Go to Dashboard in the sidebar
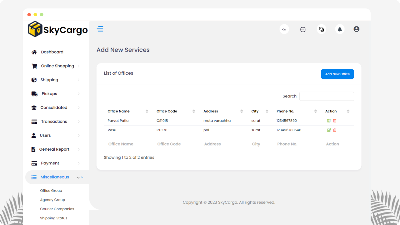Screen dimensions: 400x225 [x=52, y=52]
